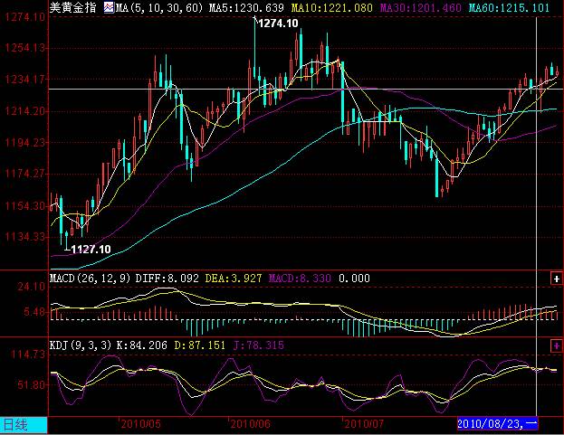Screen dimensions: 564x435
Task: Click the 114.73 KDJ axis label
Action: pyautogui.click(x=28, y=355)
